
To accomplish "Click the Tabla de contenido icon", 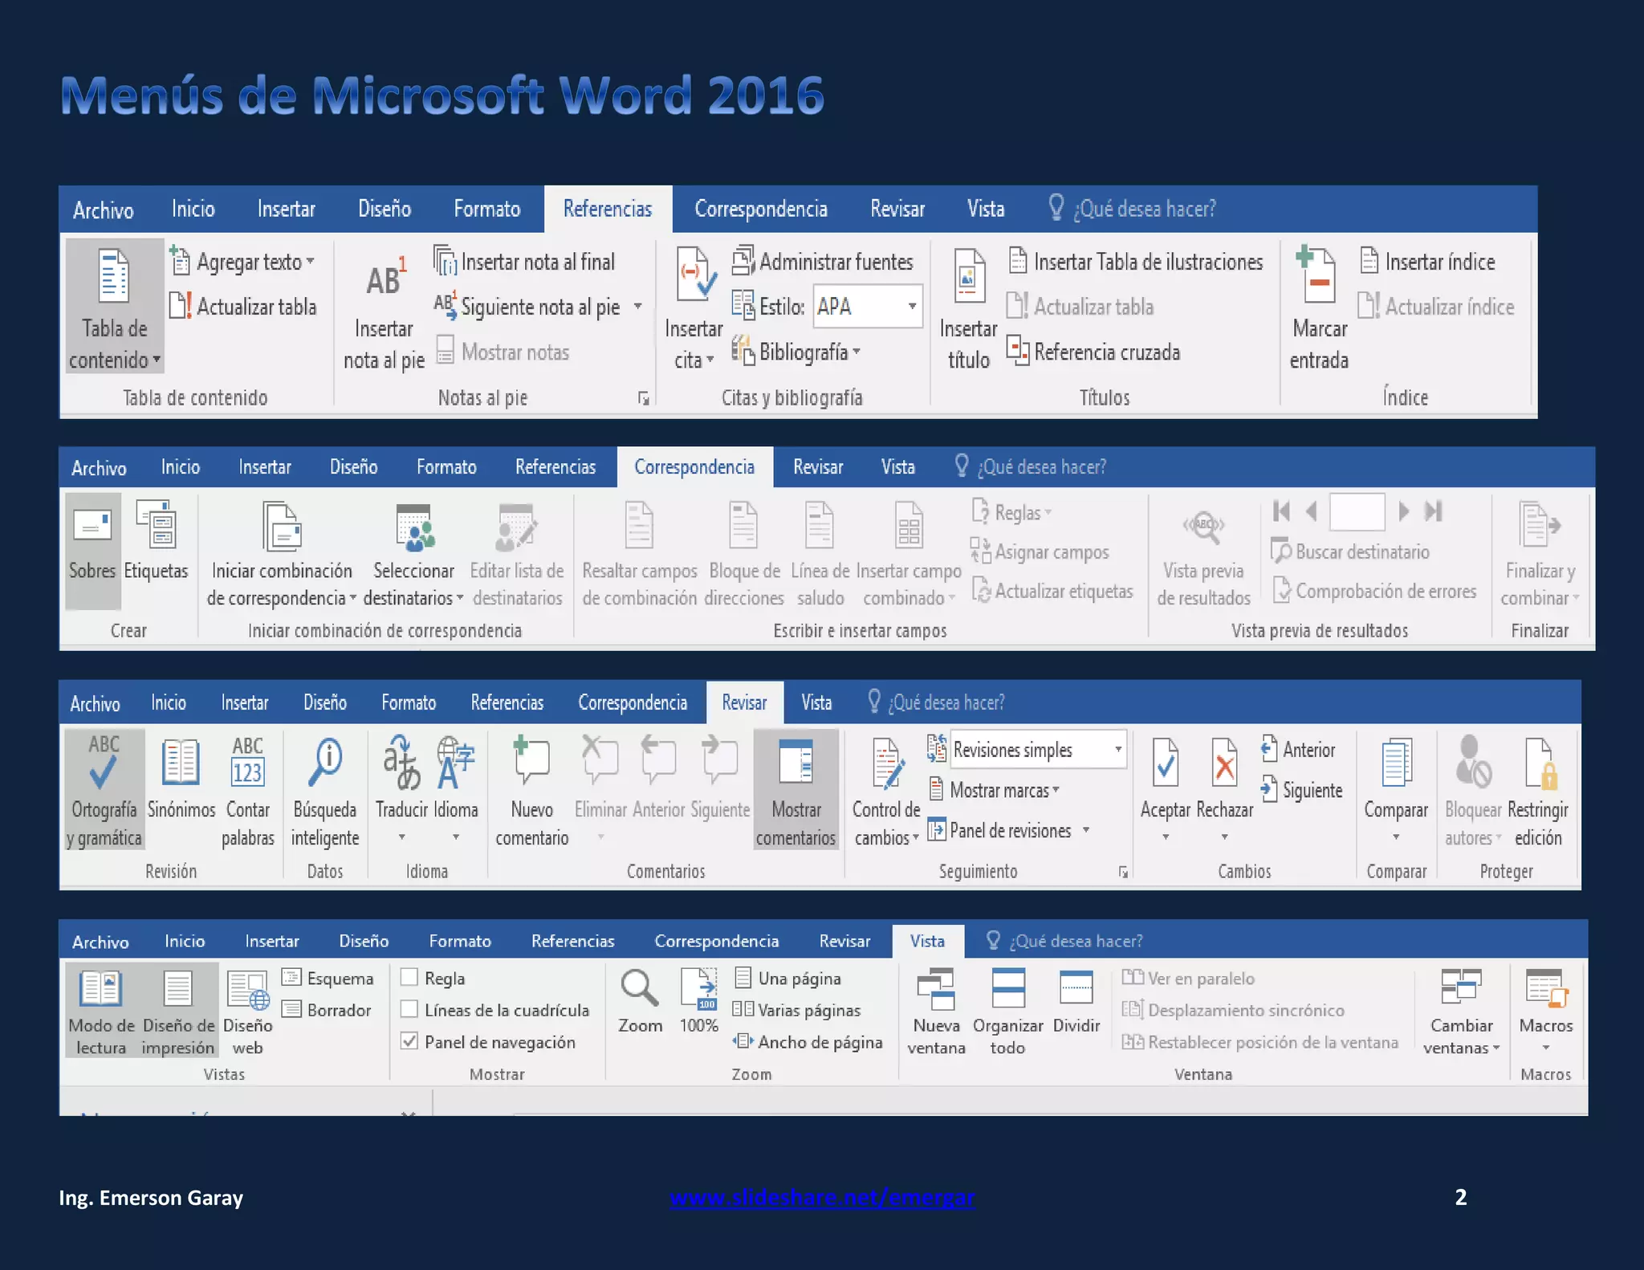I will click(114, 277).
